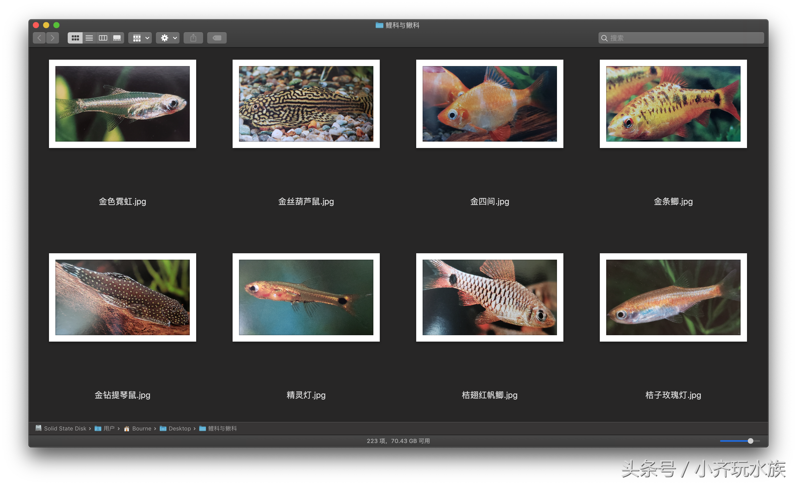Click the Edit Tags toolbar button

(217, 38)
